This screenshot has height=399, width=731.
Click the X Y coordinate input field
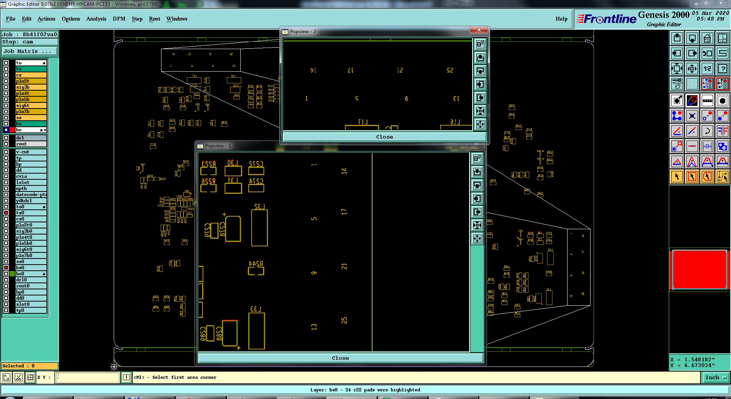coord(88,377)
